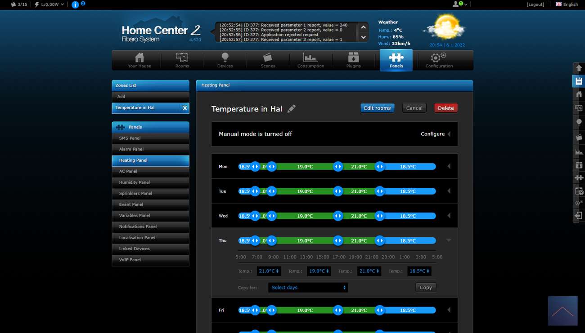Collapse the Thursday schedule row arrow

click(449, 240)
